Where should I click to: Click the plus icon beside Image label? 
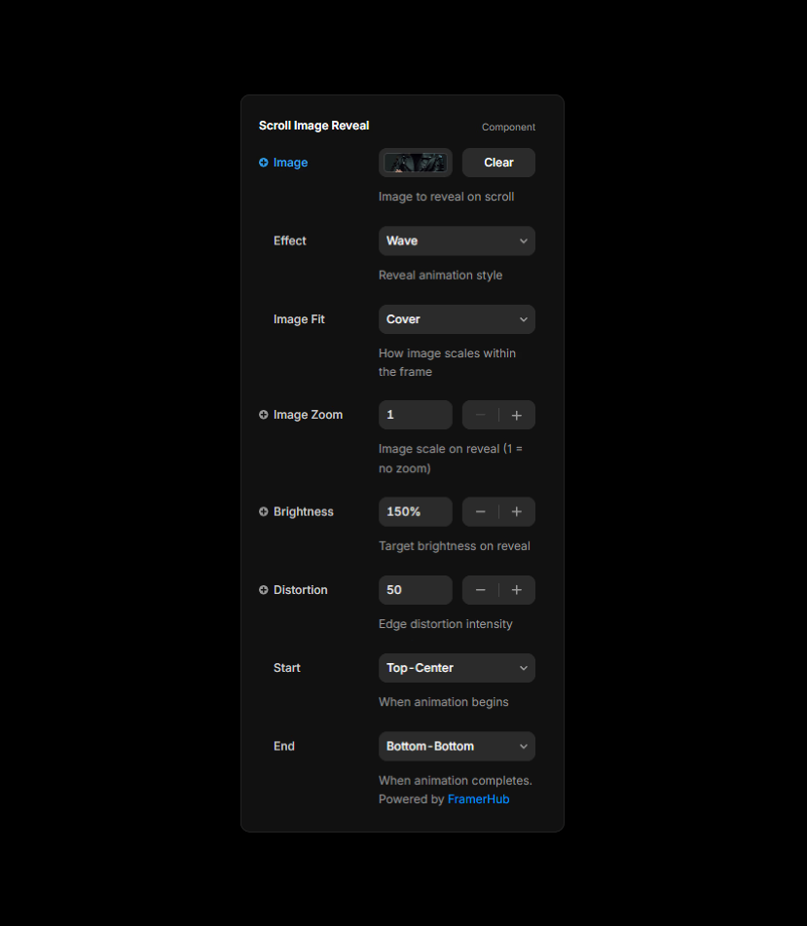click(264, 163)
